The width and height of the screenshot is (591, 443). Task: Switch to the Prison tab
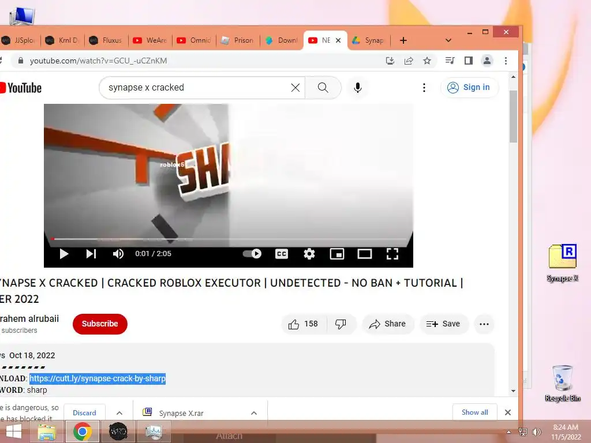(238, 40)
